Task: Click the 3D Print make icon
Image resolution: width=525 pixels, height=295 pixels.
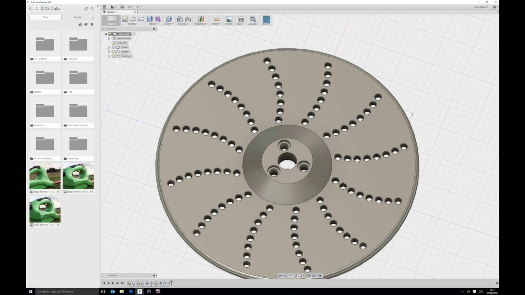Action: pos(241,19)
